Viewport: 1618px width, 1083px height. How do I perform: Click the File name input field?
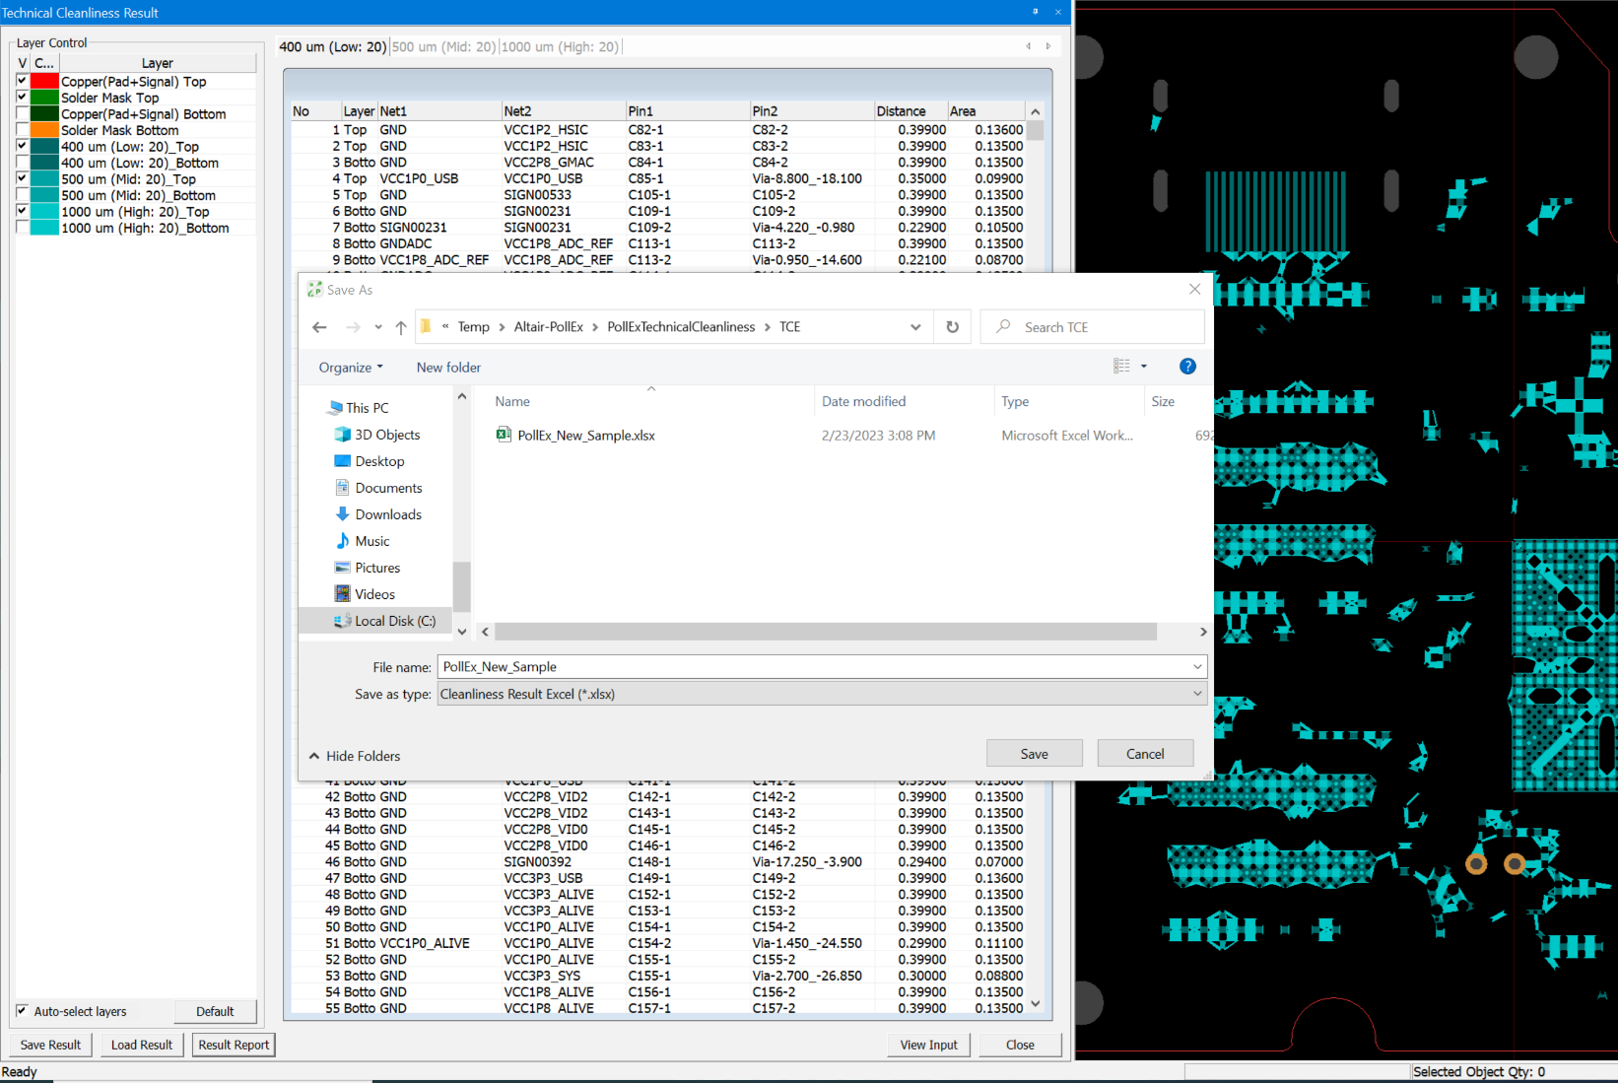[813, 667]
